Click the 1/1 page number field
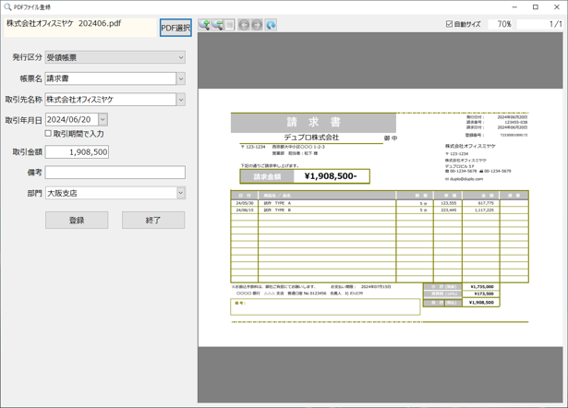Screen dimensions: 568x408 539,24
